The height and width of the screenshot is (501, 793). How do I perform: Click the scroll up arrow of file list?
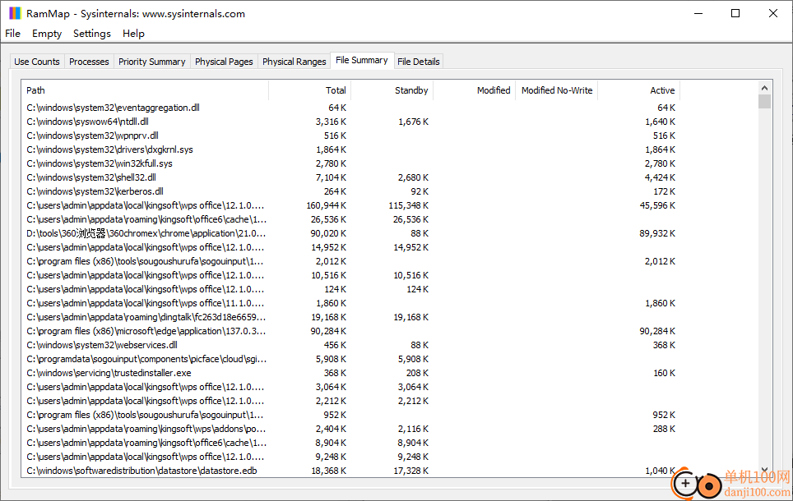[x=765, y=88]
